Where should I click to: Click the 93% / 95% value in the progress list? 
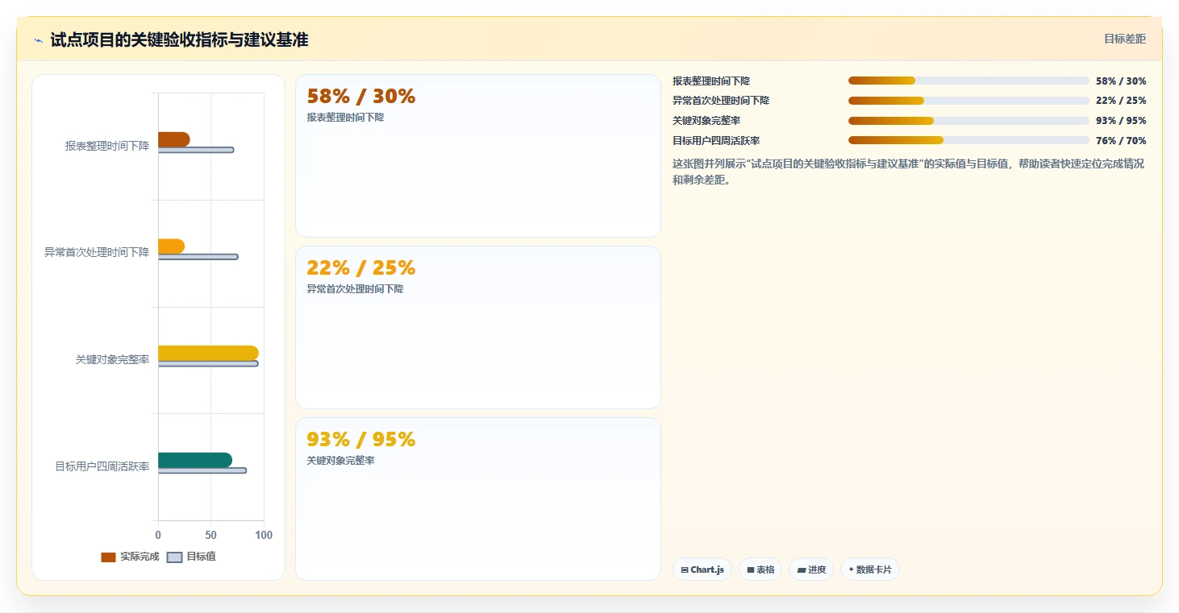pyautogui.click(x=1121, y=121)
